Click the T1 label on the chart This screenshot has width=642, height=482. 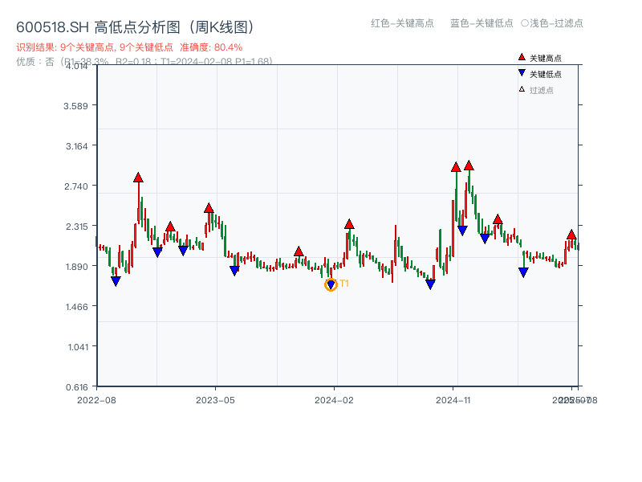point(344,283)
